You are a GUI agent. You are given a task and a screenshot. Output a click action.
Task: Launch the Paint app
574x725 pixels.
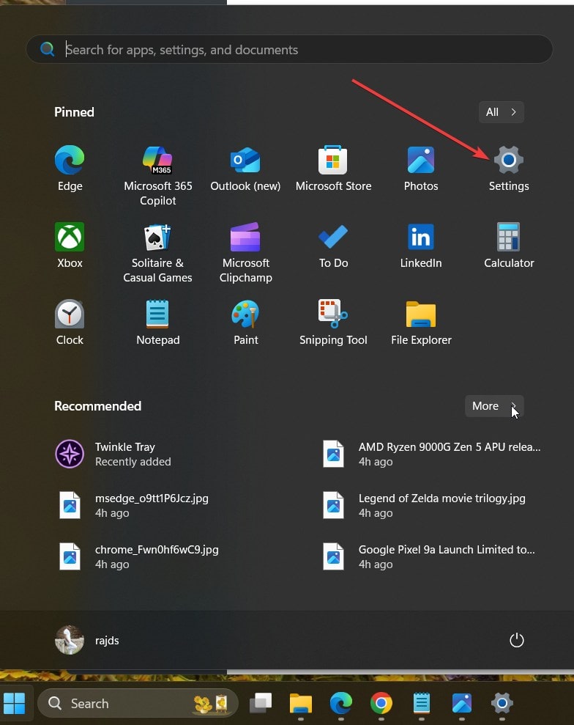click(x=245, y=323)
